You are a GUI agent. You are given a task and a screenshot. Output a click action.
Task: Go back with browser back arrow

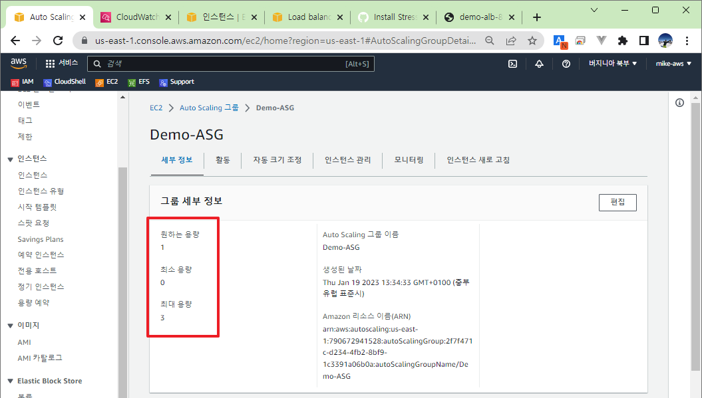[15, 41]
